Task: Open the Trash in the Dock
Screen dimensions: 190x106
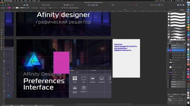Action: tap(188, 103)
